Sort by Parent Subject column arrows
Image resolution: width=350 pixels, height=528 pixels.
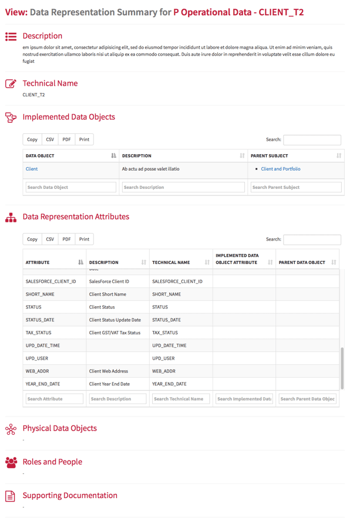[339, 155]
